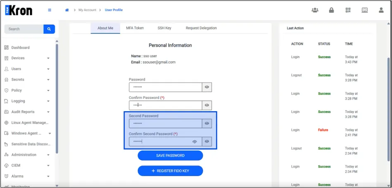392x188 pixels.
Task: Open Dashboard from the sidebar
Action: (x=21, y=48)
